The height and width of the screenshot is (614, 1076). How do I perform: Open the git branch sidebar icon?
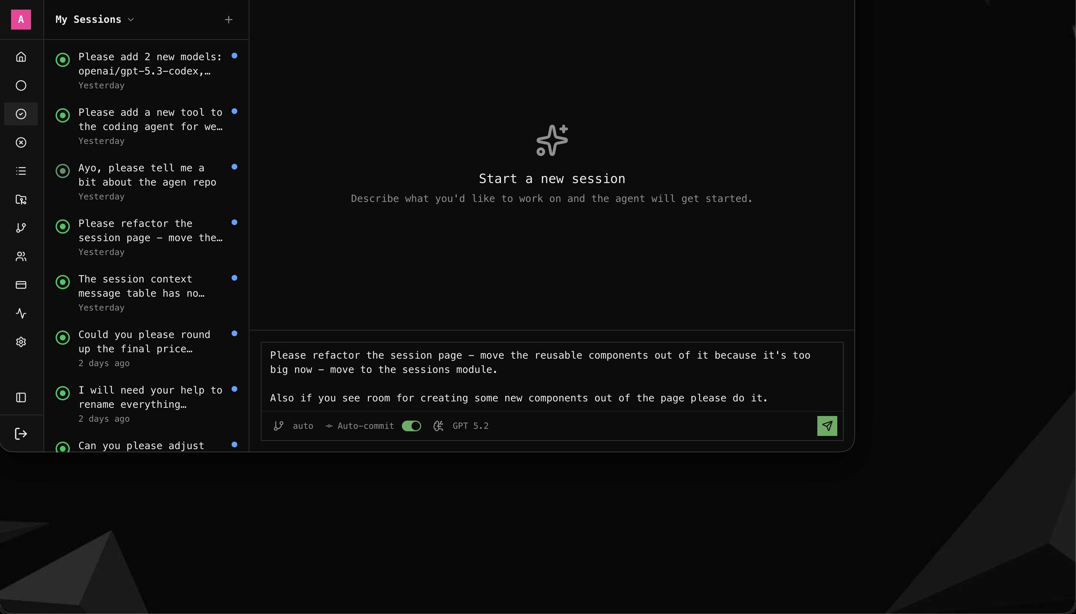coord(21,228)
